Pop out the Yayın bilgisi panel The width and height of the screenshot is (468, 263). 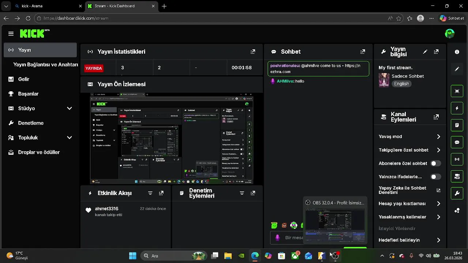(x=436, y=52)
